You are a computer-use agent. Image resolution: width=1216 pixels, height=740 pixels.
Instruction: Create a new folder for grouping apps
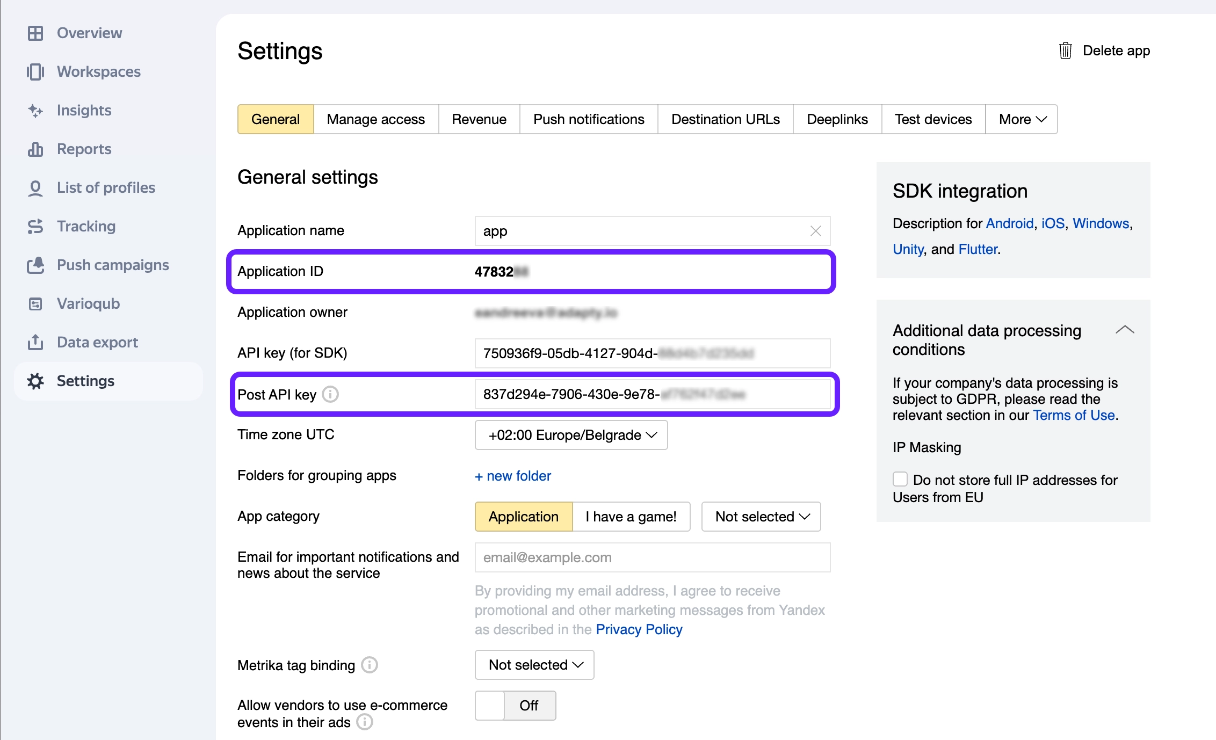tap(512, 476)
